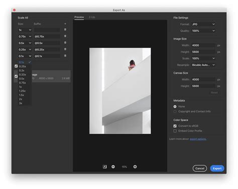Image resolution: width=238 pixels, height=189 pixels.
Task: Remove the @0.5x scale row with trash icon
Action: click(65, 43)
